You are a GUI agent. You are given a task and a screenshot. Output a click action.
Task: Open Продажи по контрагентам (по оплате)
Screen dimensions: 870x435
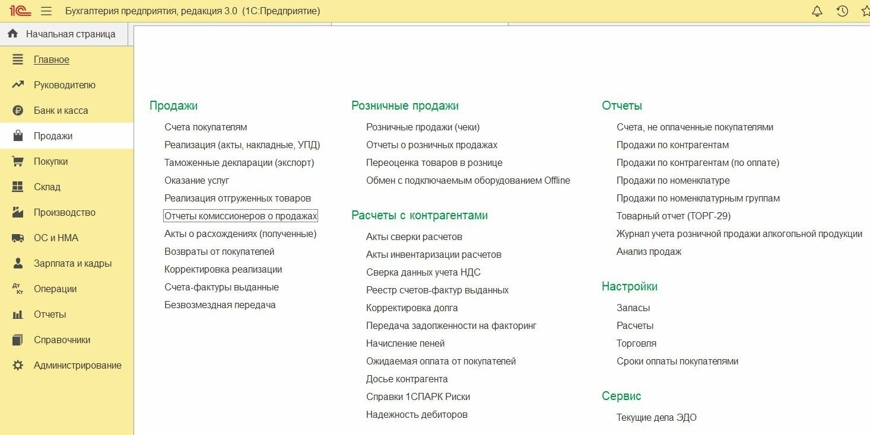[698, 162]
